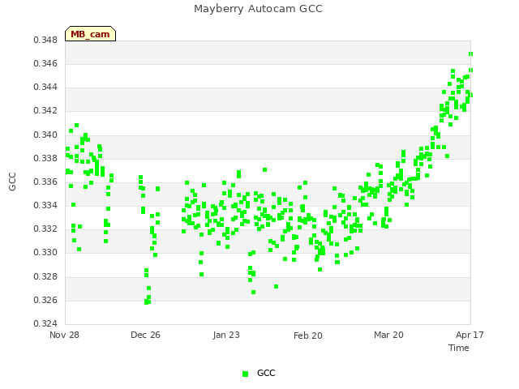Click the Feb 20 date label

click(308, 336)
